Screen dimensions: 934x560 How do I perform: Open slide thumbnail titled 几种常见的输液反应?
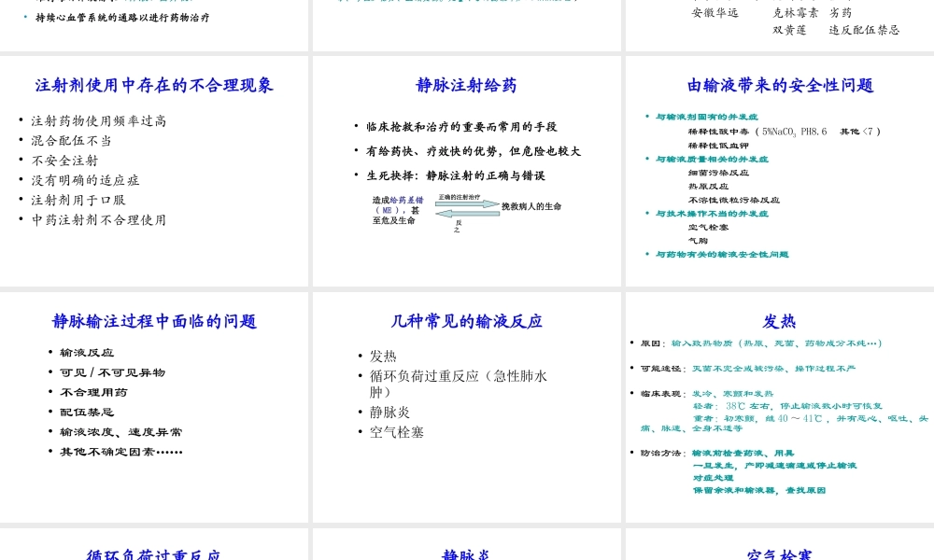(466, 407)
